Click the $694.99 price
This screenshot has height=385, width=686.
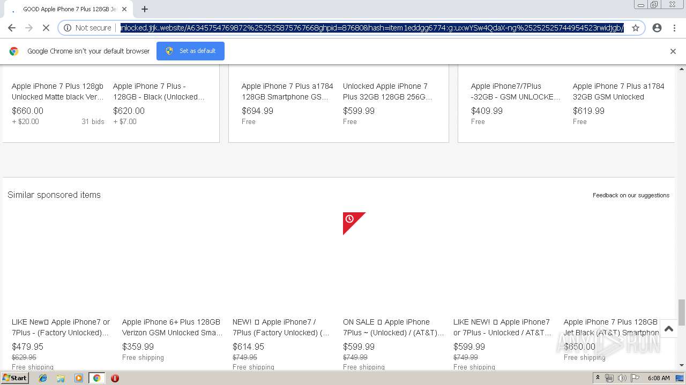pyautogui.click(x=257, y=111)
